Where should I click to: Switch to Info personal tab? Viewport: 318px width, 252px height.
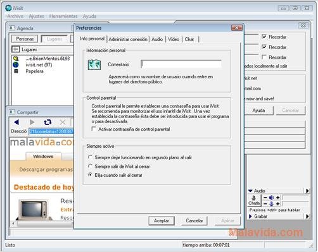[x=92, y=39]
